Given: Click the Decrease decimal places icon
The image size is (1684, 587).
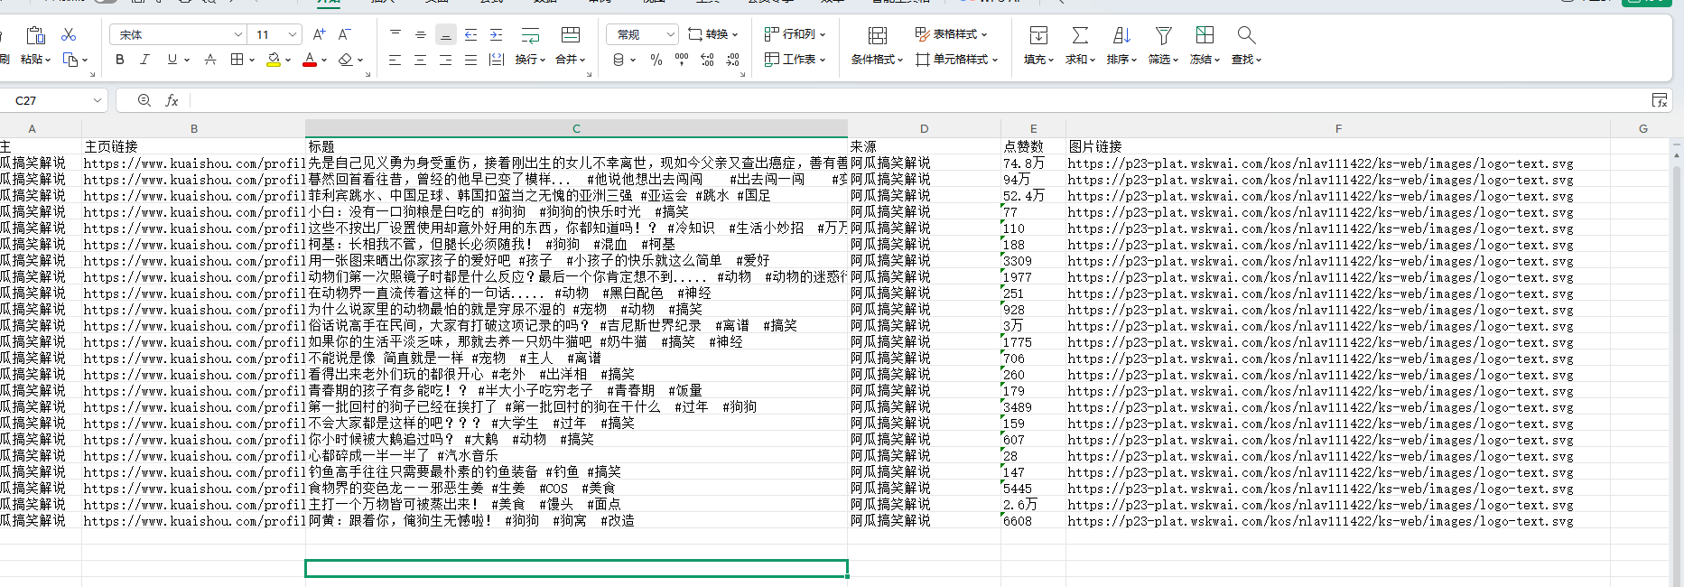Looking at the screenshot, I should pyautogui.click(x=732, y=60).
